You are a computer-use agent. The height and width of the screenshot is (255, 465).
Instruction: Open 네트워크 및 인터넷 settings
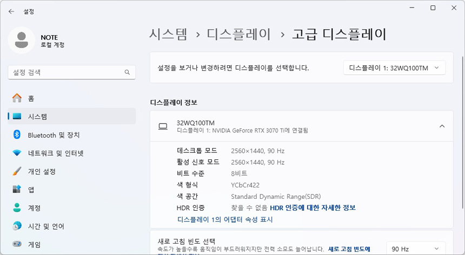pos(56,153)
